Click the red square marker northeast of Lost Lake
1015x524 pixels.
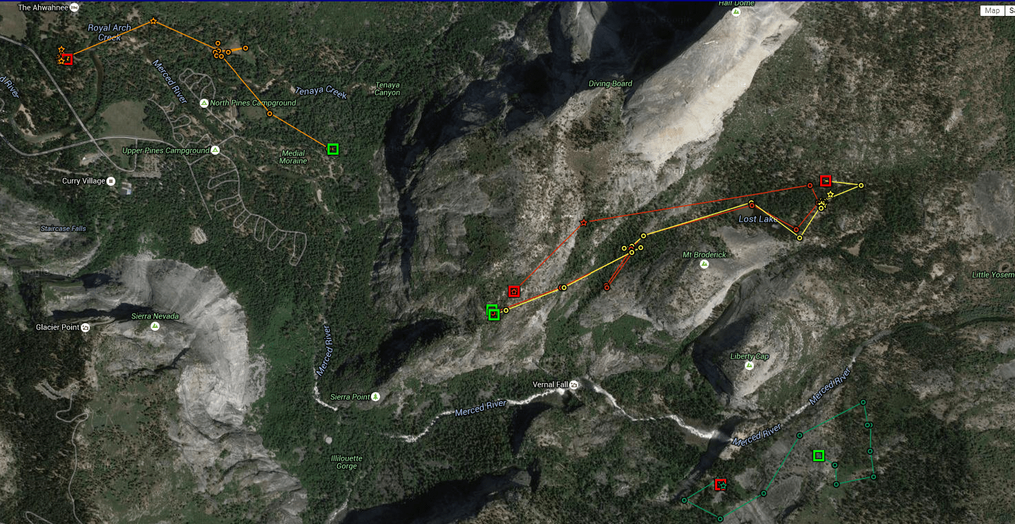(x=825, y=180)
